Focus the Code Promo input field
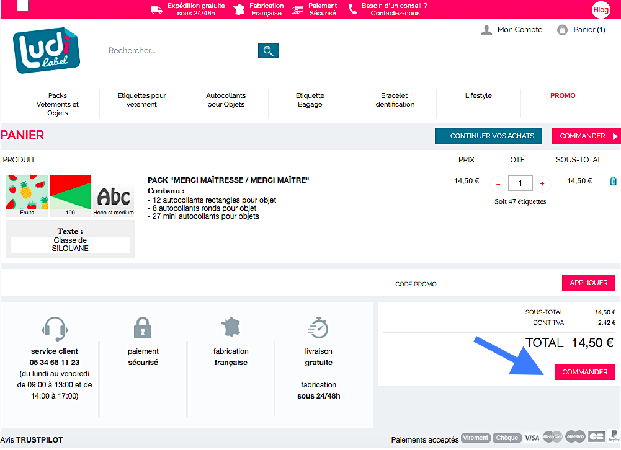Viewport: 621px width, 450px height. (505, 283)
